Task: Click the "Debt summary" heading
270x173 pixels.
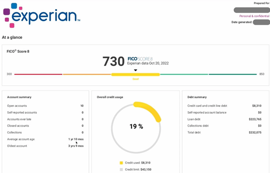Action: [197, 97]
